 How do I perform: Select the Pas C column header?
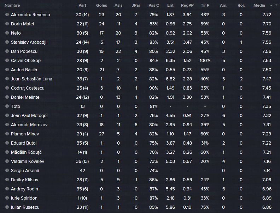point(154,5)
